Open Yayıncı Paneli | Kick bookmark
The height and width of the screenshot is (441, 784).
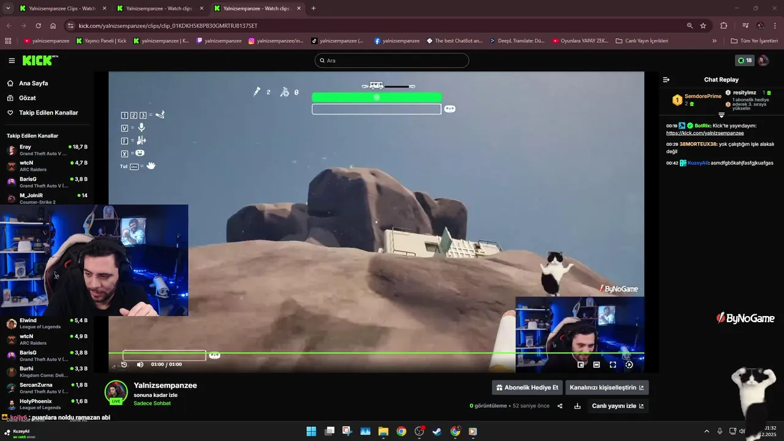pyautogui.click(x=101, y=41)
